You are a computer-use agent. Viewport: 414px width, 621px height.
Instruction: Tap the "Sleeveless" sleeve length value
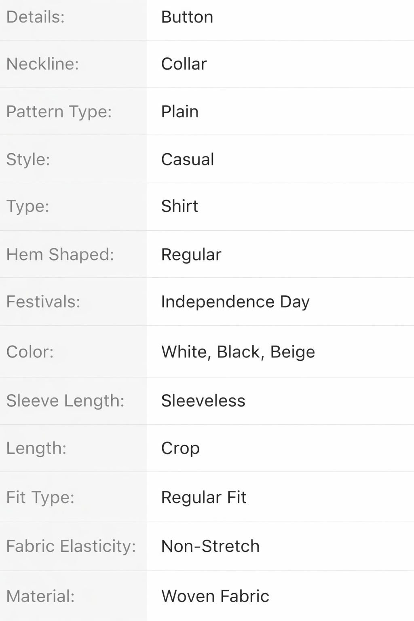coord(203,401)
